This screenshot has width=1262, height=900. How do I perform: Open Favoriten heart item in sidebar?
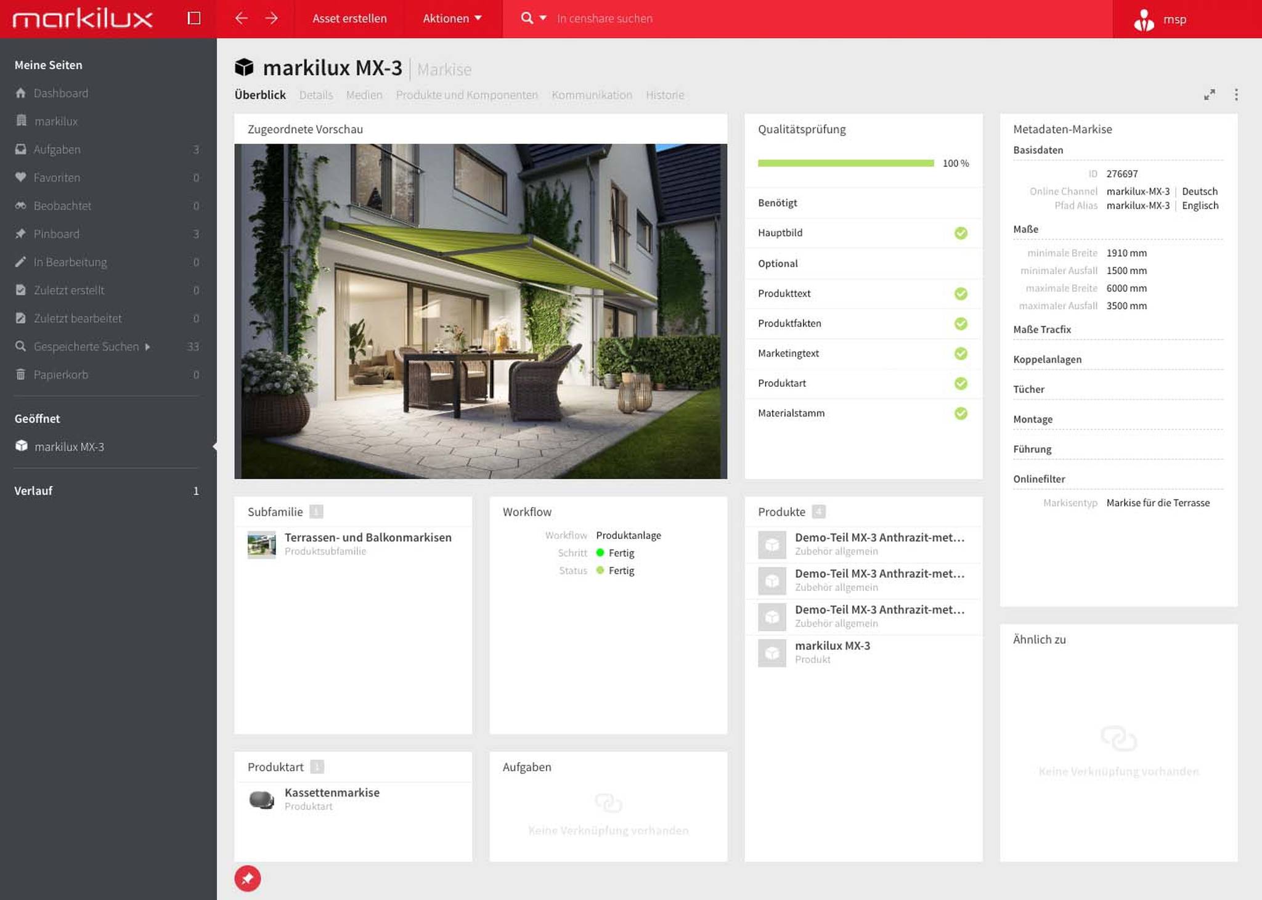tap(57, 177)
